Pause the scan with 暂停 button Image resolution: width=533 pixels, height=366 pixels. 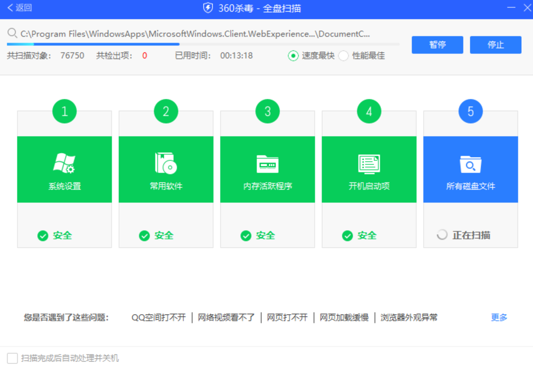[x=437, y=45]
